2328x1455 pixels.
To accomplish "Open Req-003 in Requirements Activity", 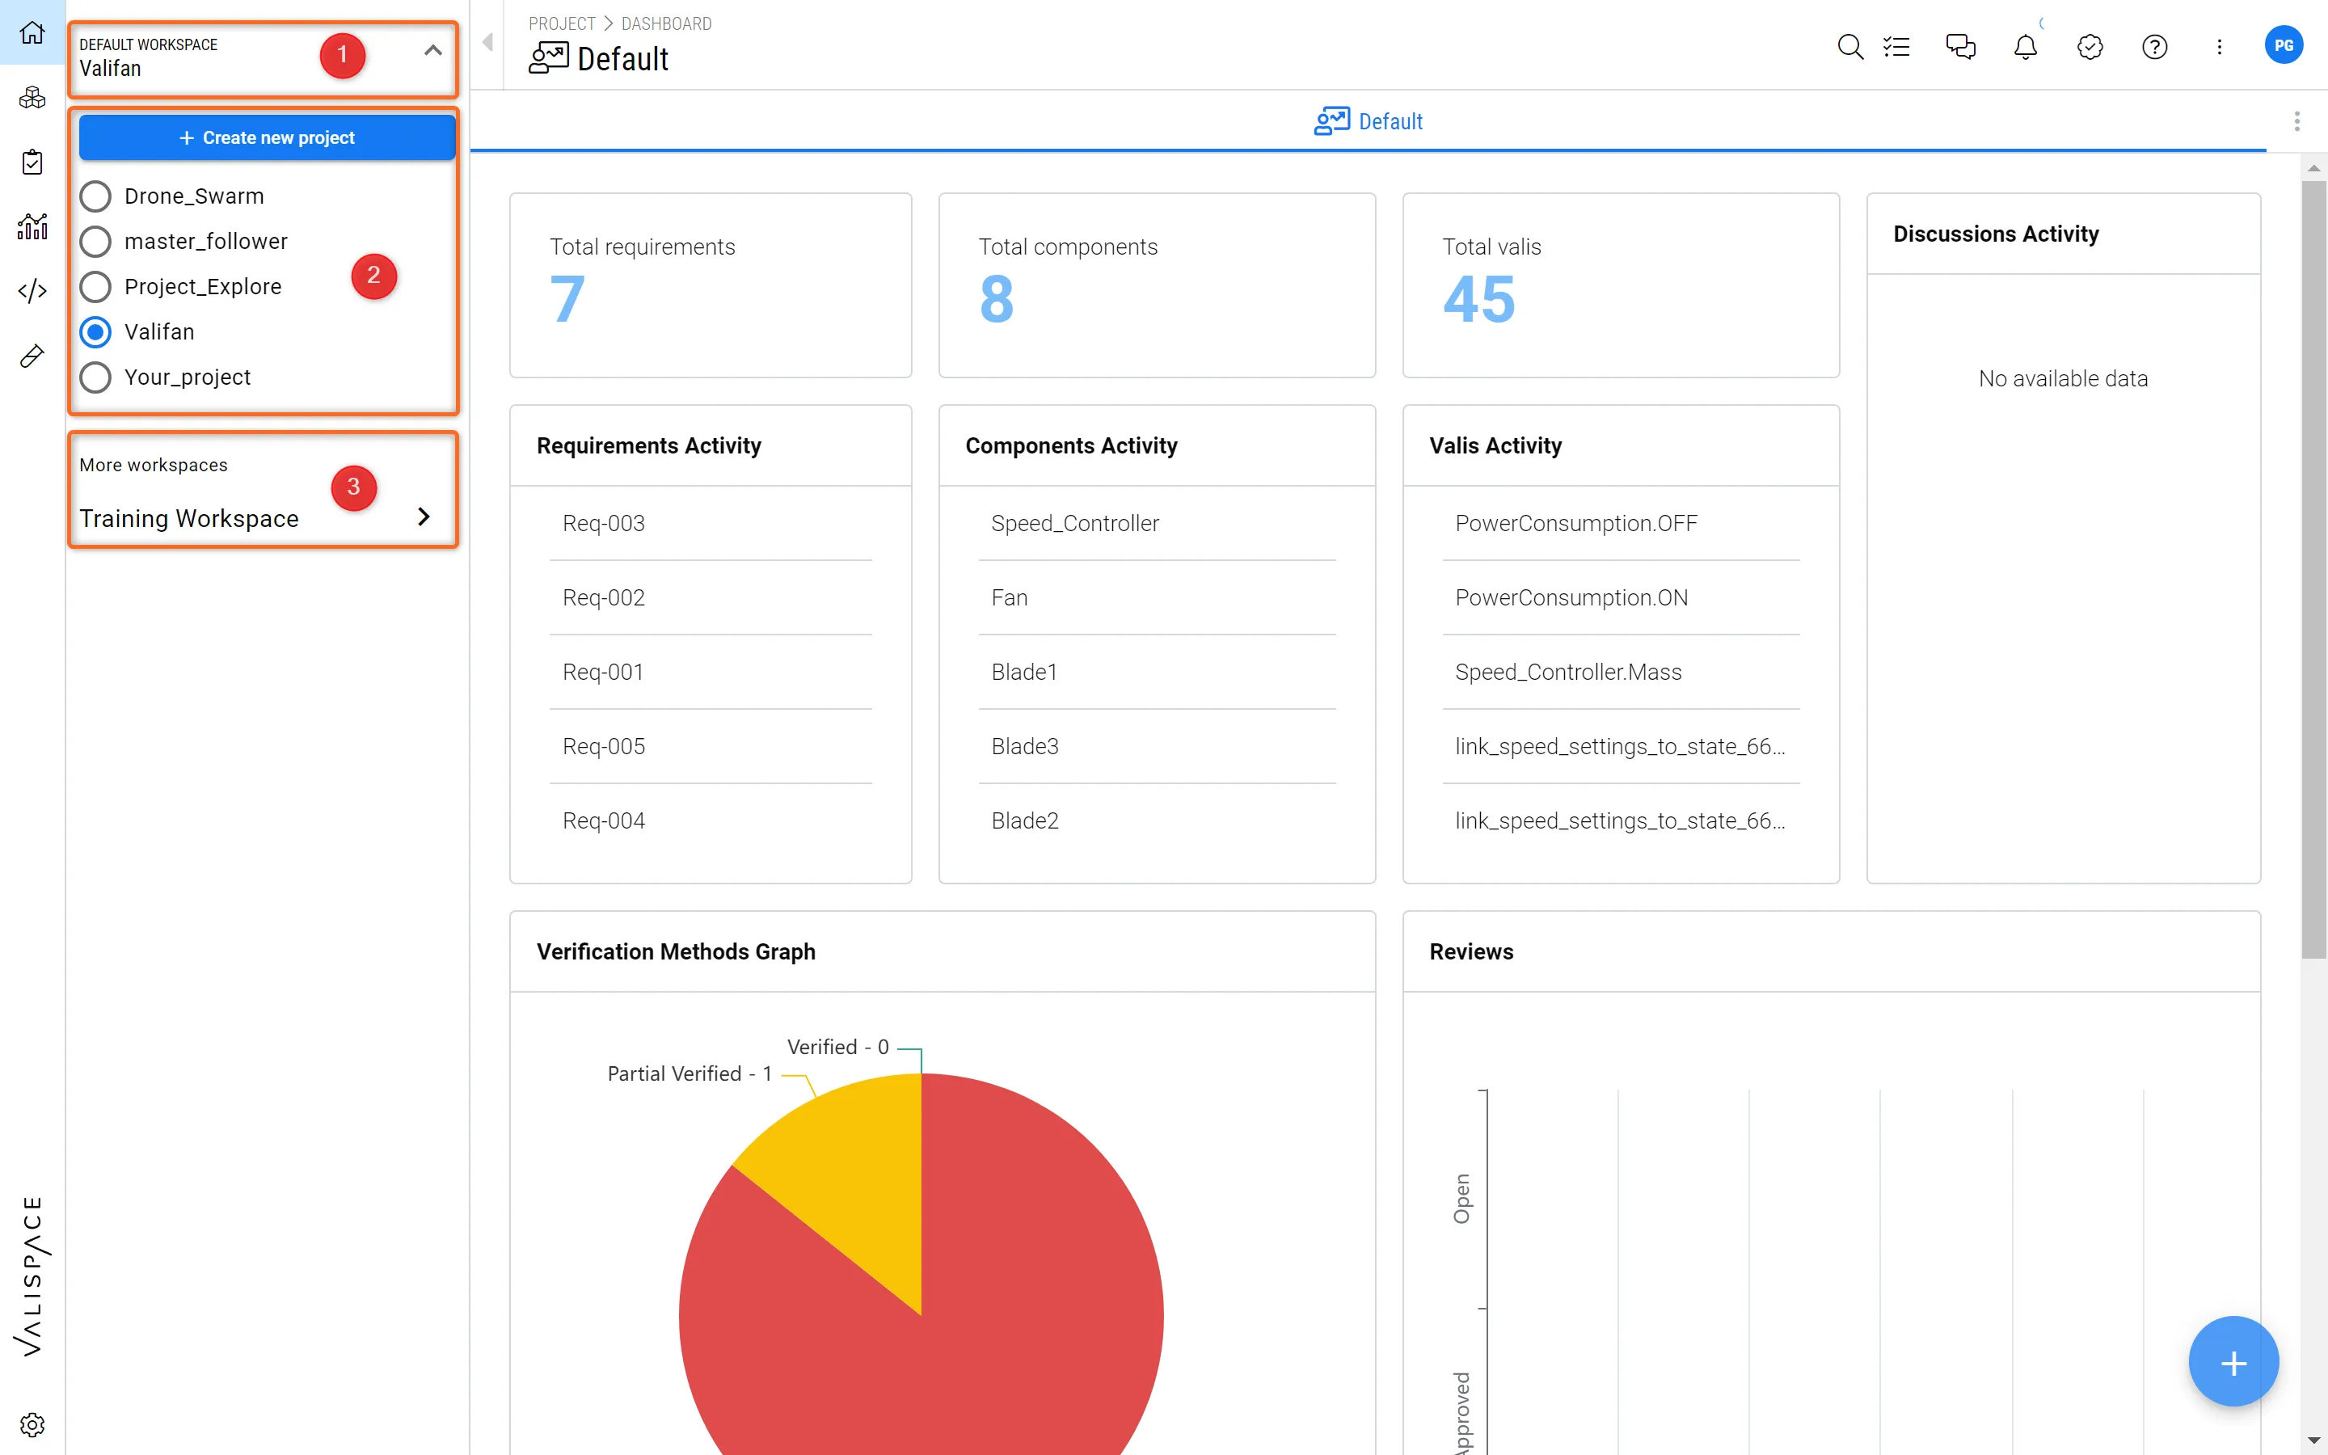I will click(603, 524).
